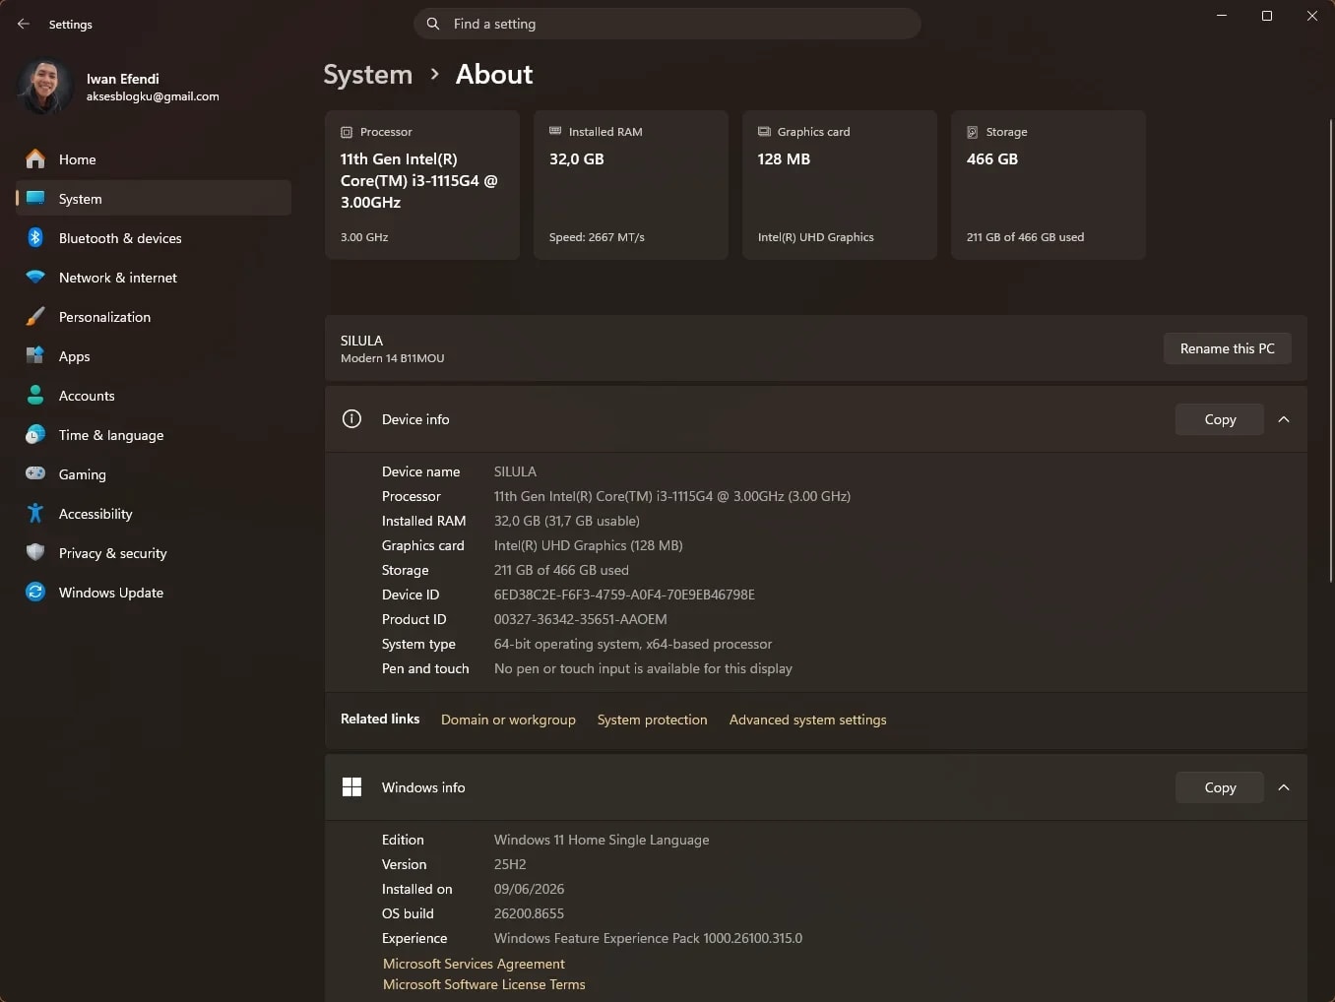This screenshot has width=1335, height=1002.
Task: Click the Windows logo beside Windows info
Action: click(x=351, y=787)
